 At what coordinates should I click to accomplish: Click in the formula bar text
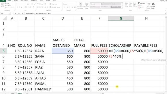[95, 13]
